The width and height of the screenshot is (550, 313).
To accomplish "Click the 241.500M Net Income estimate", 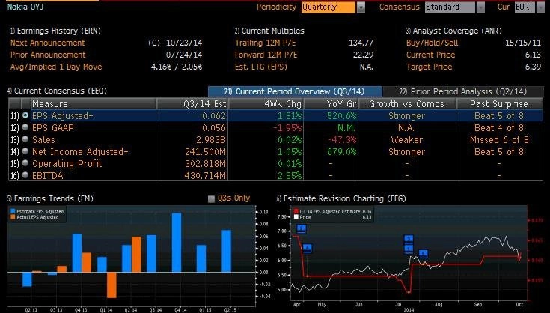I will [x=205, y=151].
